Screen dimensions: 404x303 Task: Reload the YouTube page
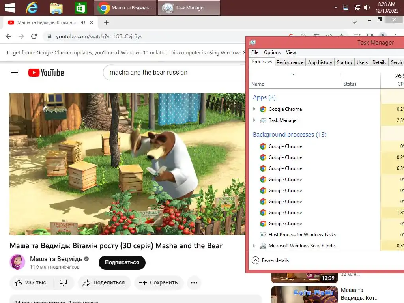point(34,36)
